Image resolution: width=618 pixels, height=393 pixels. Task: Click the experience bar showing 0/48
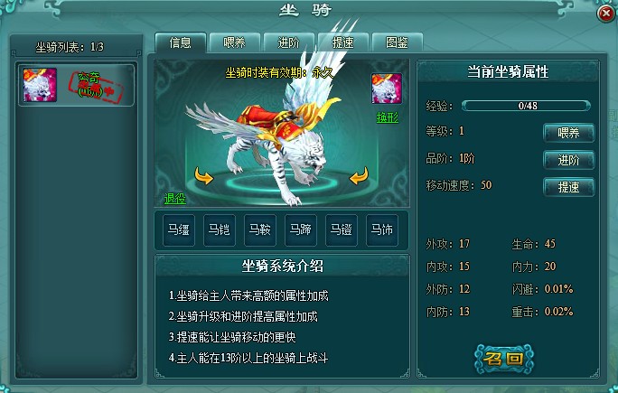point(527,106)
